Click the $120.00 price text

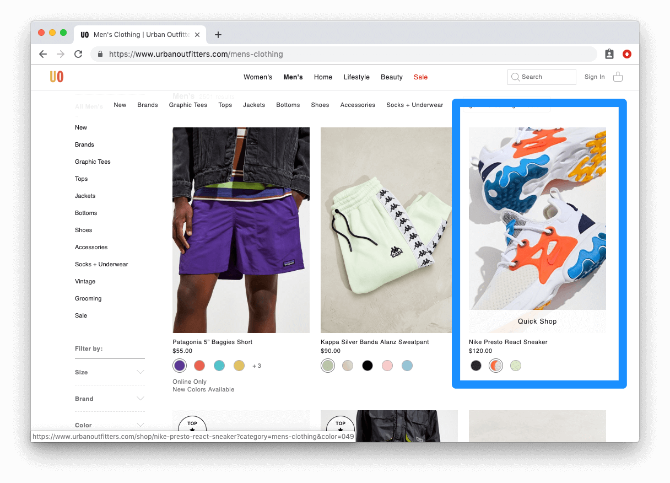tap(480, 351)
